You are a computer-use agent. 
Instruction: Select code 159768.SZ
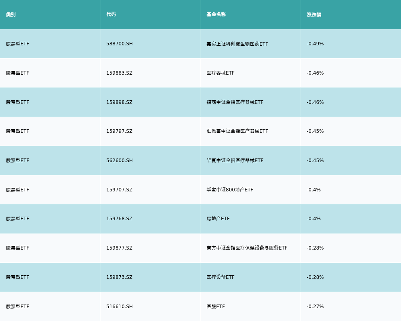pos(119,219)
